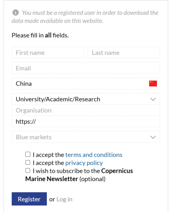Click the University/Academic/Research chevron arrow
The image size is (171, 212).
click(x=153, y=99)
